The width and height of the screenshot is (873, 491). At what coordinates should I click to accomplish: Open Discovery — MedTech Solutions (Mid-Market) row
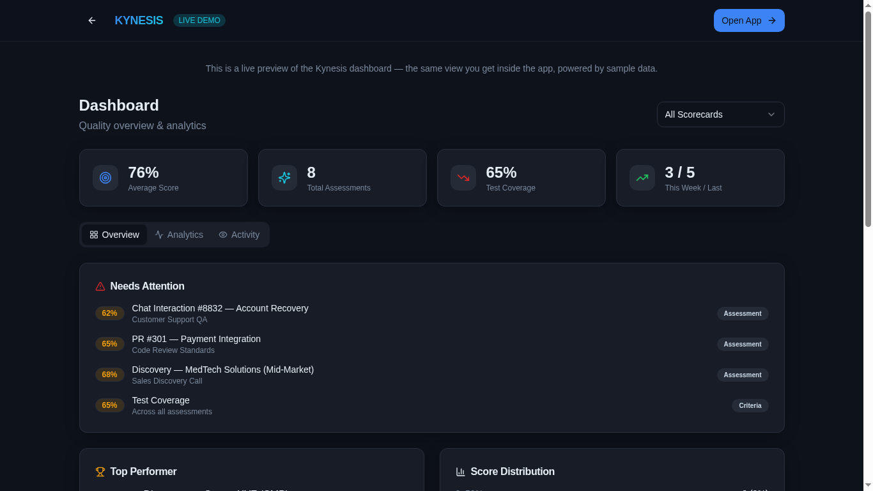pos(432,375)
